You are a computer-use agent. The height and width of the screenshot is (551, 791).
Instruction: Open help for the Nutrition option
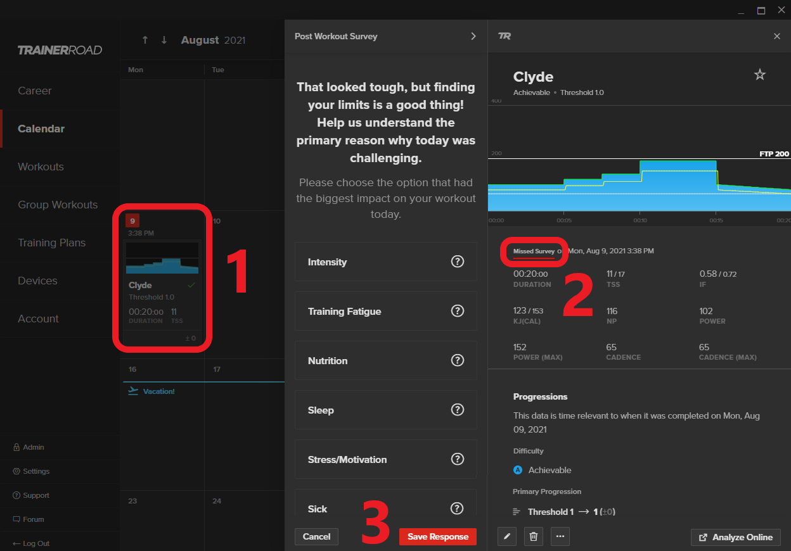click(457, 360)
